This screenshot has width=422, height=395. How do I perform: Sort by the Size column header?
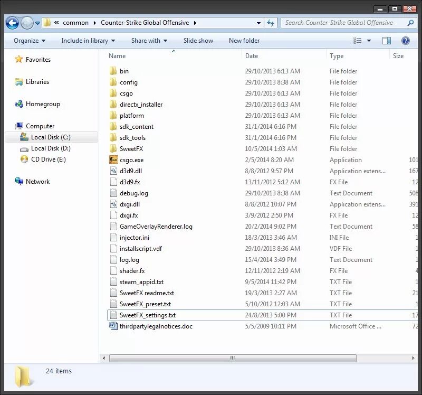398,56
